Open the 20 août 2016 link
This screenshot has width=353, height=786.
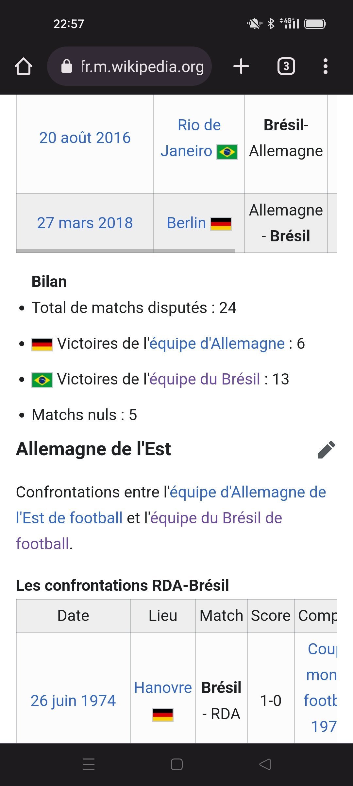(x=85, y=138)
